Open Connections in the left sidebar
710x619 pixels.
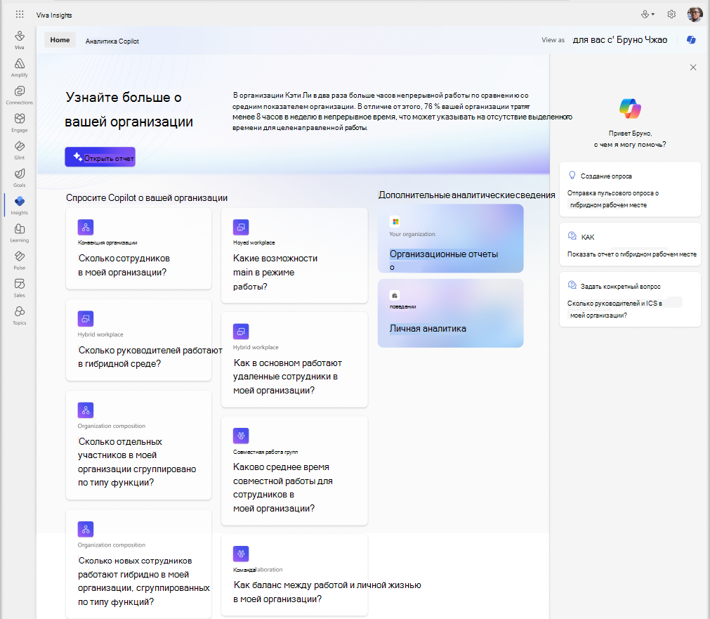(20, 95)
